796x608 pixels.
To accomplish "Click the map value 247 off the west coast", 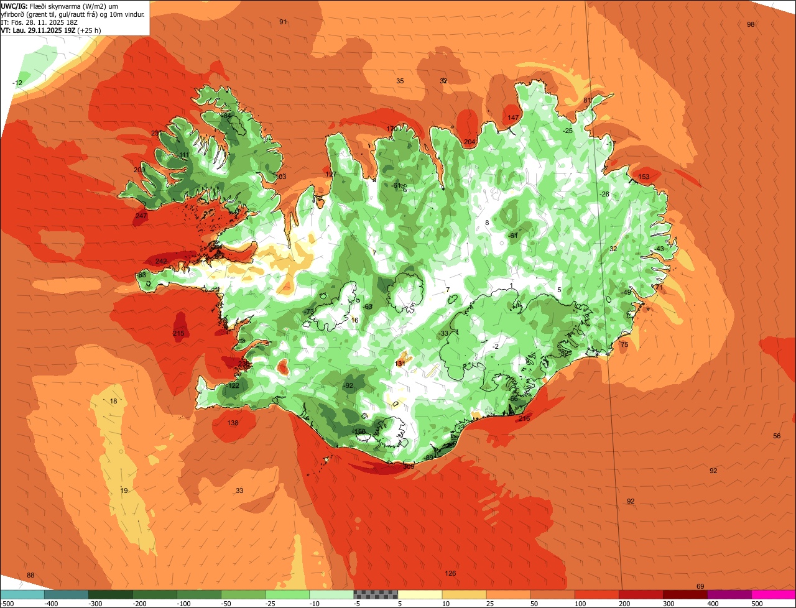I will coord(141,216).
